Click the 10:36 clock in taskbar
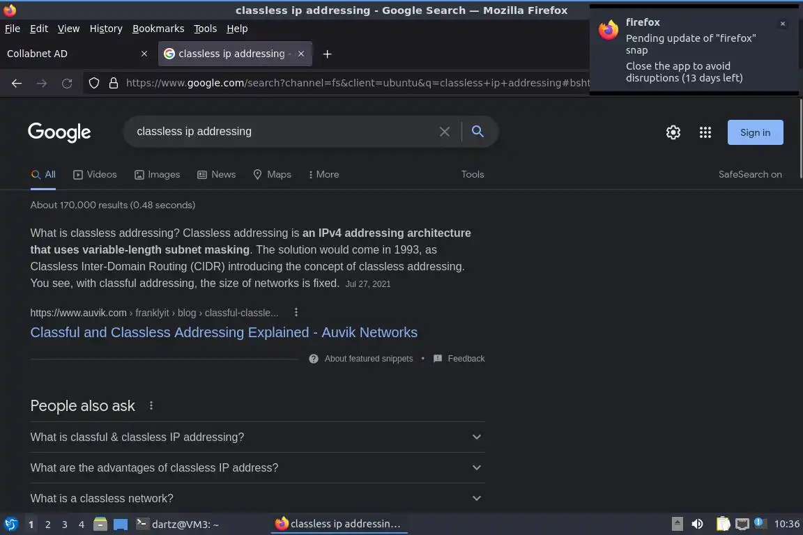 pos(786,525)
